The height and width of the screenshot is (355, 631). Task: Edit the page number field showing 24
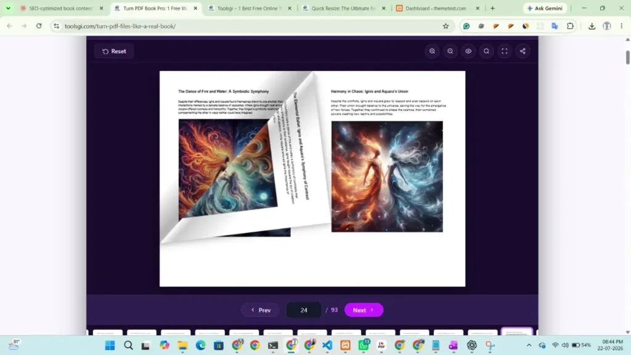pyautogui.click(x=304, y=310)
